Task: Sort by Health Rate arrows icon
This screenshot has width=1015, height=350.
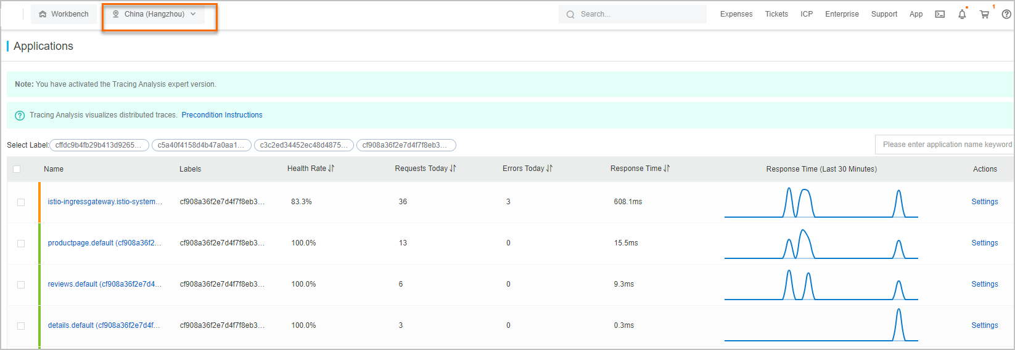Action: [331, 169]
